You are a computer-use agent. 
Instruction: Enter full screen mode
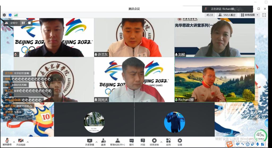point(264,15)
